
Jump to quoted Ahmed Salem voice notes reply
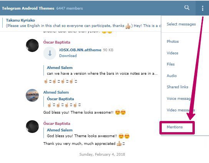(101, 71)
